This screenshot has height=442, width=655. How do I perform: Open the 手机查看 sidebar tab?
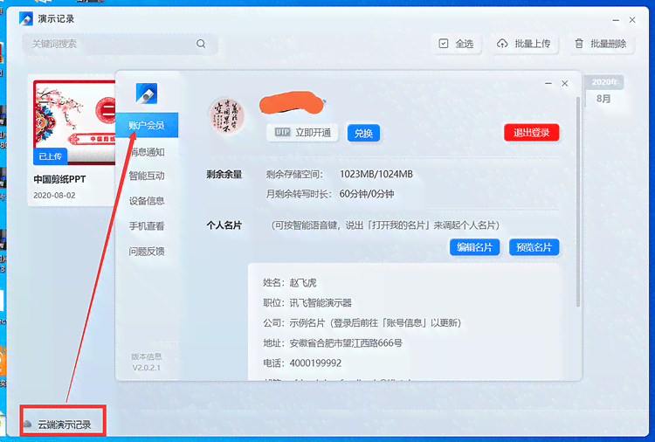pos(147,226)
